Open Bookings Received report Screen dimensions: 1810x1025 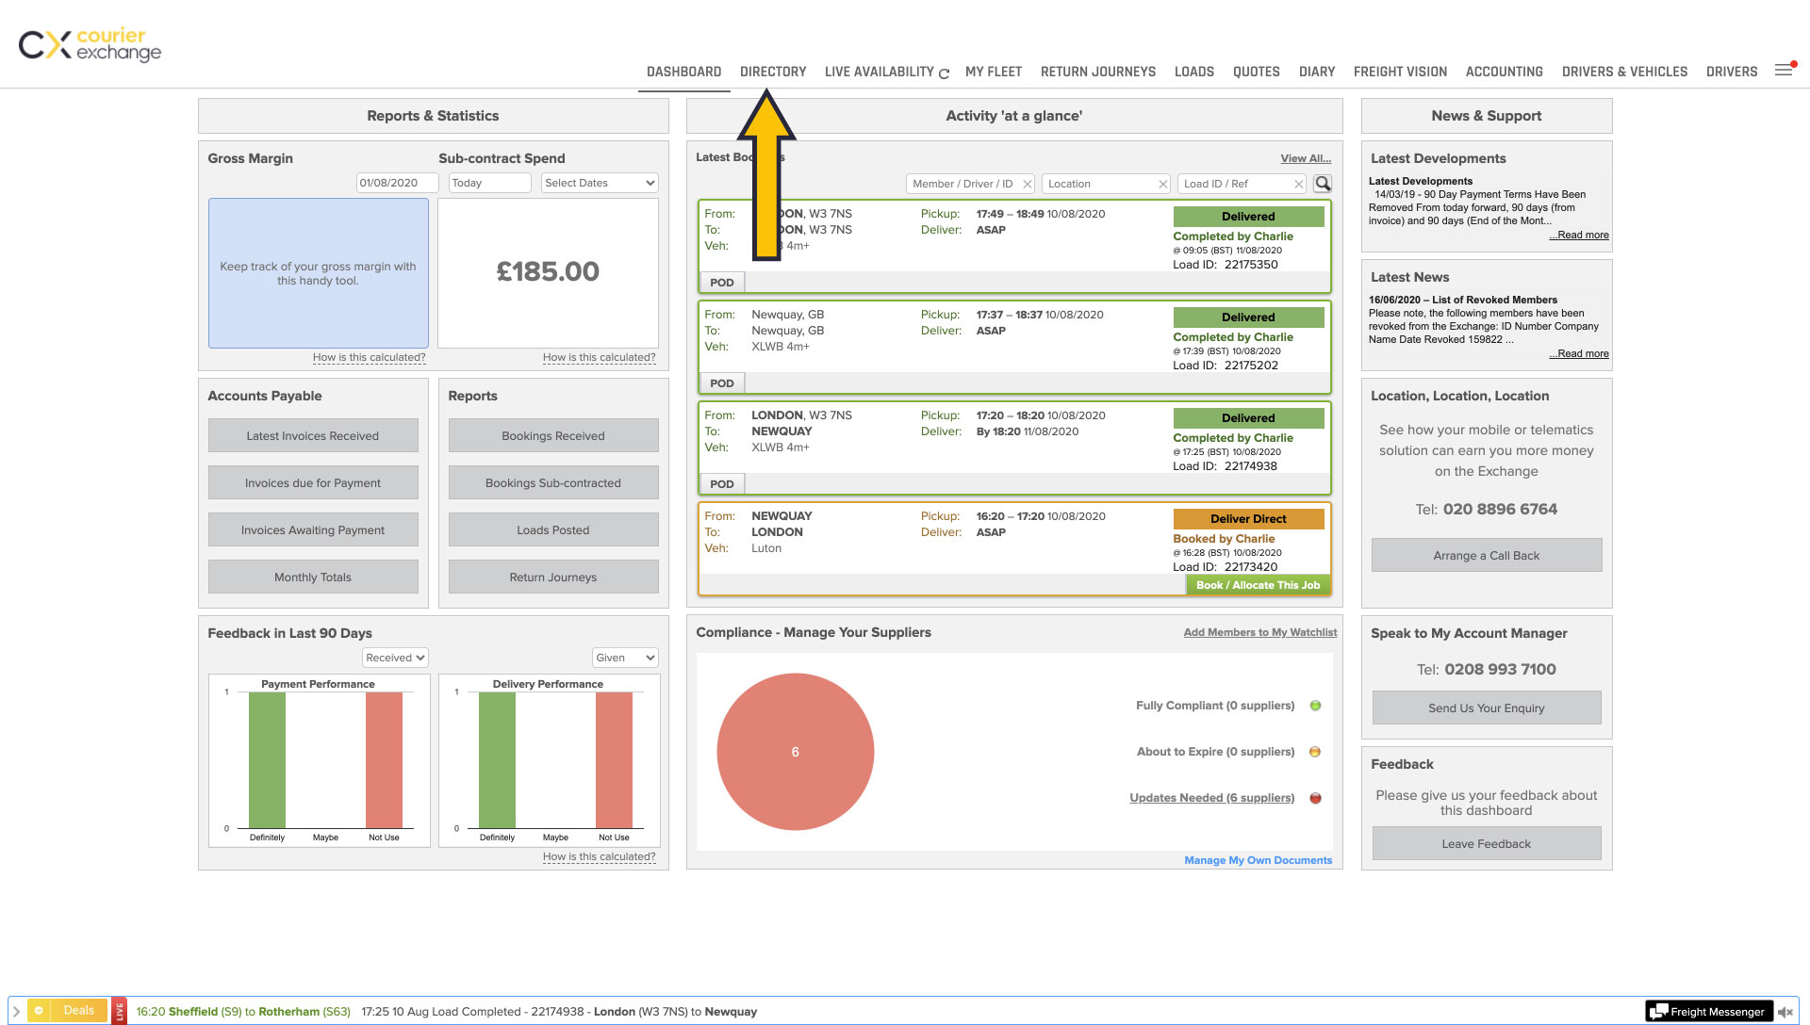click(x=553, y=436)
